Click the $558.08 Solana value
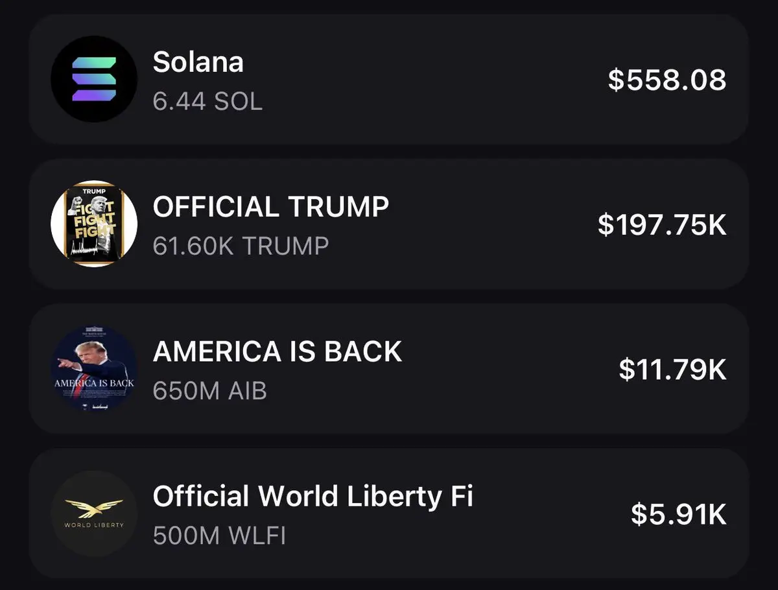This screenshot has width=778, height=590. 667,80
